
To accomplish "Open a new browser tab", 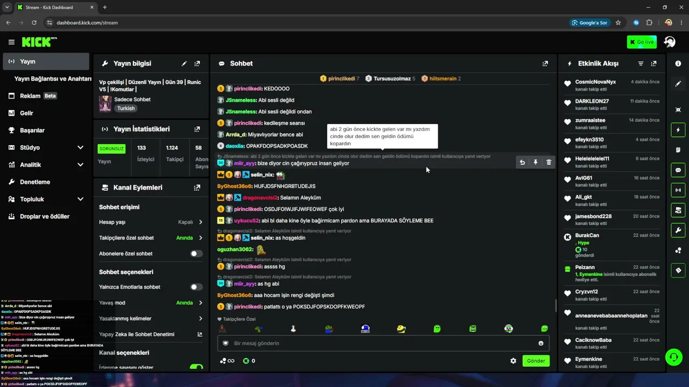I will [x=104, y=8].
